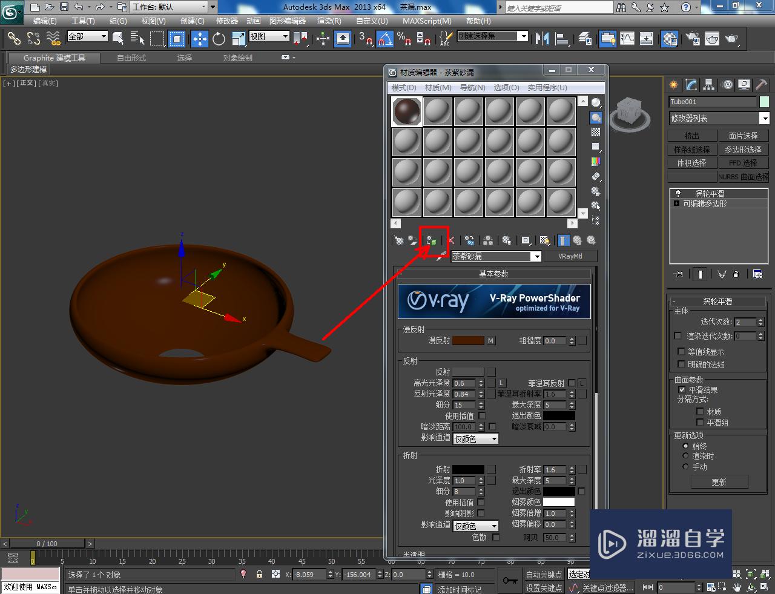Open Render Setup teapot icon

[x=693, y=39]
